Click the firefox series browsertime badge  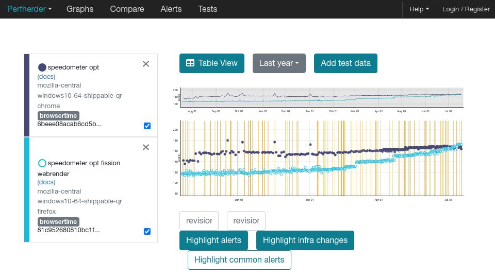coord(58,221)
